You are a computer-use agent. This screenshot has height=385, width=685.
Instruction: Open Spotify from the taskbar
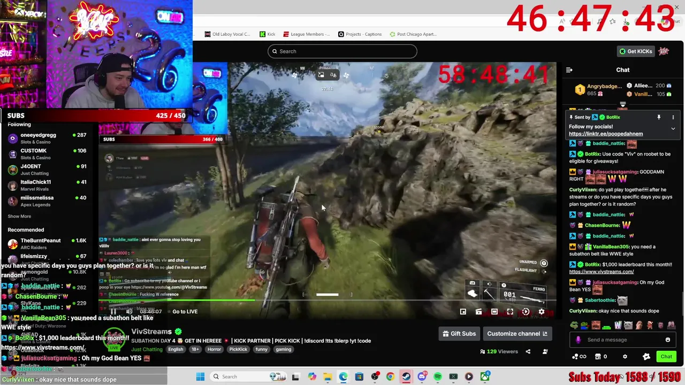(x=438, y=377)
